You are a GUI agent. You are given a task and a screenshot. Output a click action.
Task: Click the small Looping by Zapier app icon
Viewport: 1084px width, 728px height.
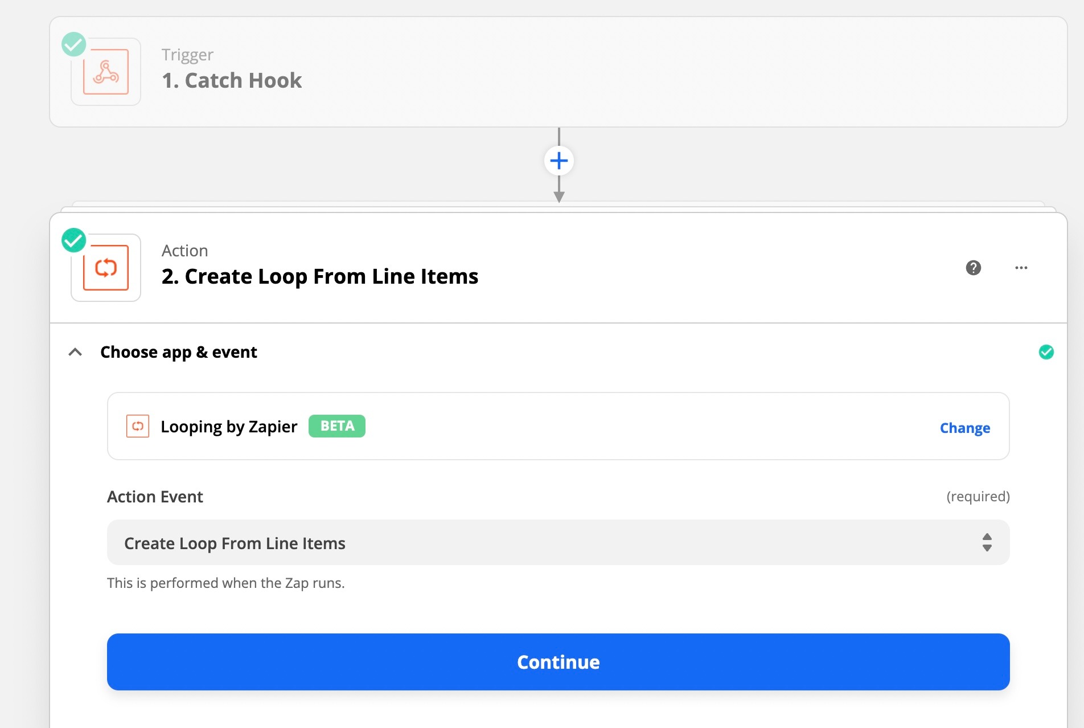pos(138,426)
